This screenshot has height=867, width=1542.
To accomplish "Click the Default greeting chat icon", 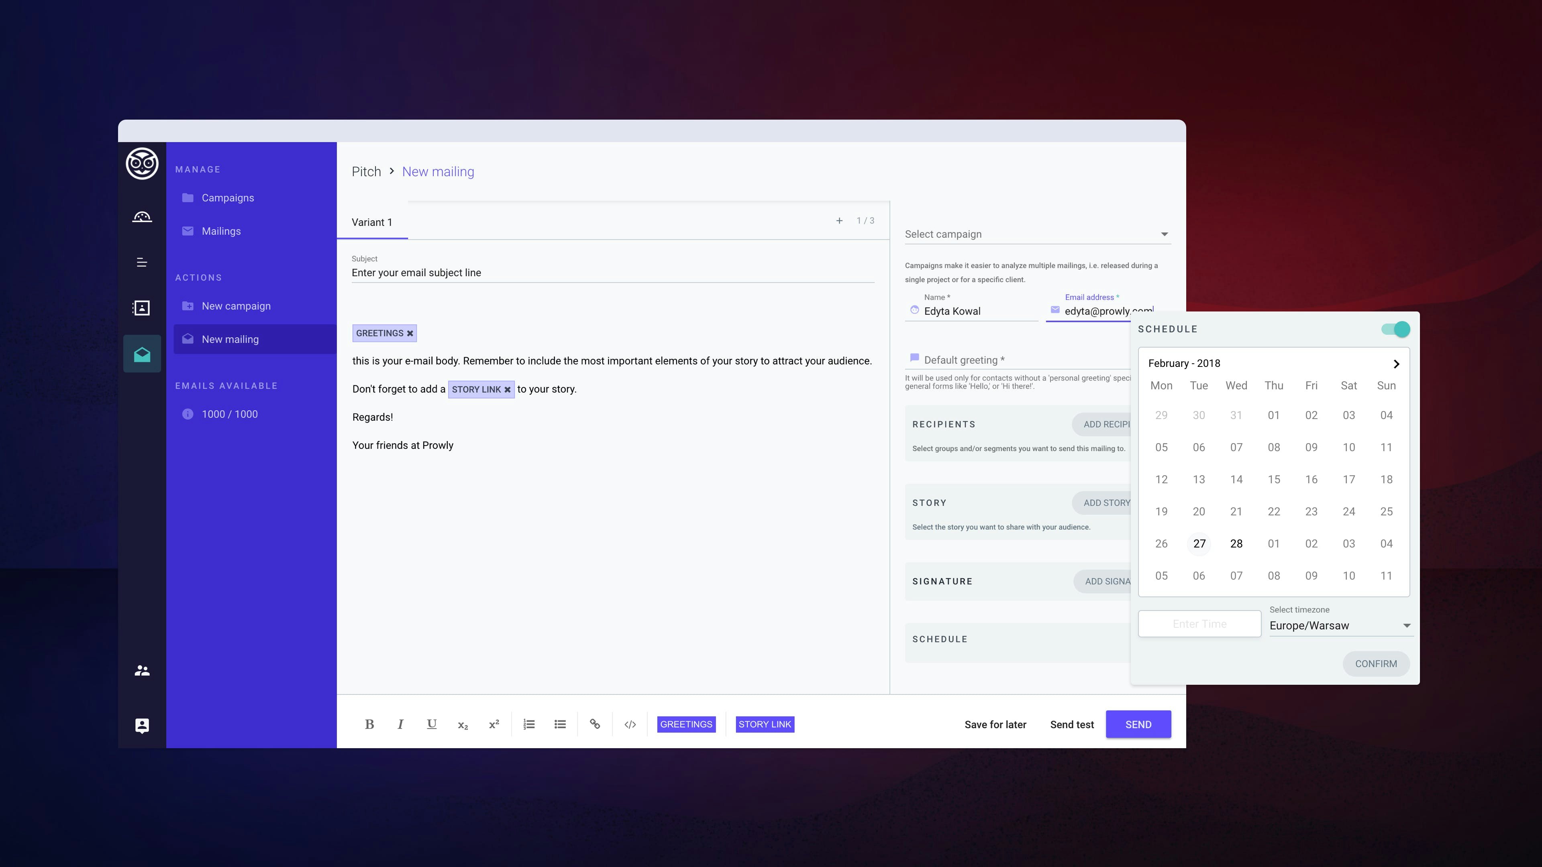I will [915, 358].
